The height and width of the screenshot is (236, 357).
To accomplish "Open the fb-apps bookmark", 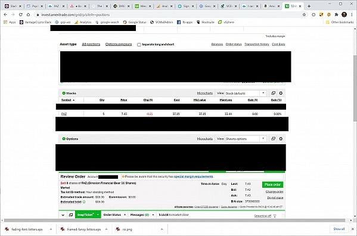I will (185, 22).
